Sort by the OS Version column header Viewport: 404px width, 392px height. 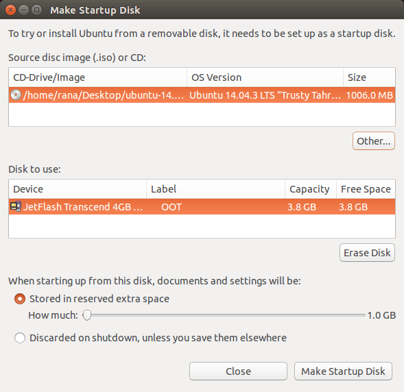coord(265,77)
